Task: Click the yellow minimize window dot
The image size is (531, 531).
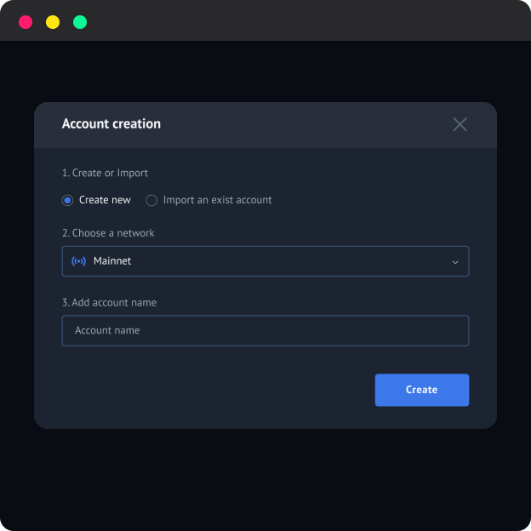Action: click(53, 22)
